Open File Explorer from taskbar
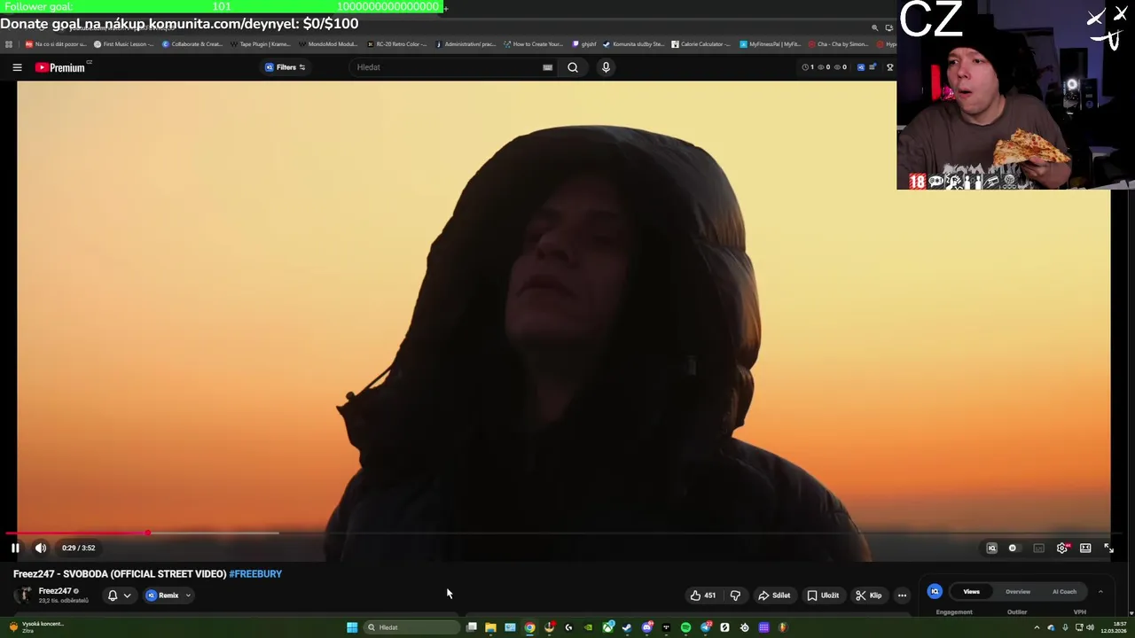1135x638 pixels. click(x=490, y=627)
